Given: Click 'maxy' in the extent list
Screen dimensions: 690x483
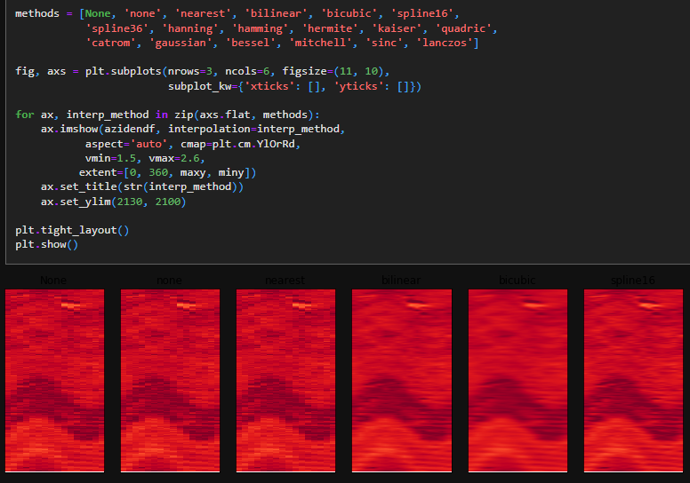Looking at the screenshot, I should 193,172.
